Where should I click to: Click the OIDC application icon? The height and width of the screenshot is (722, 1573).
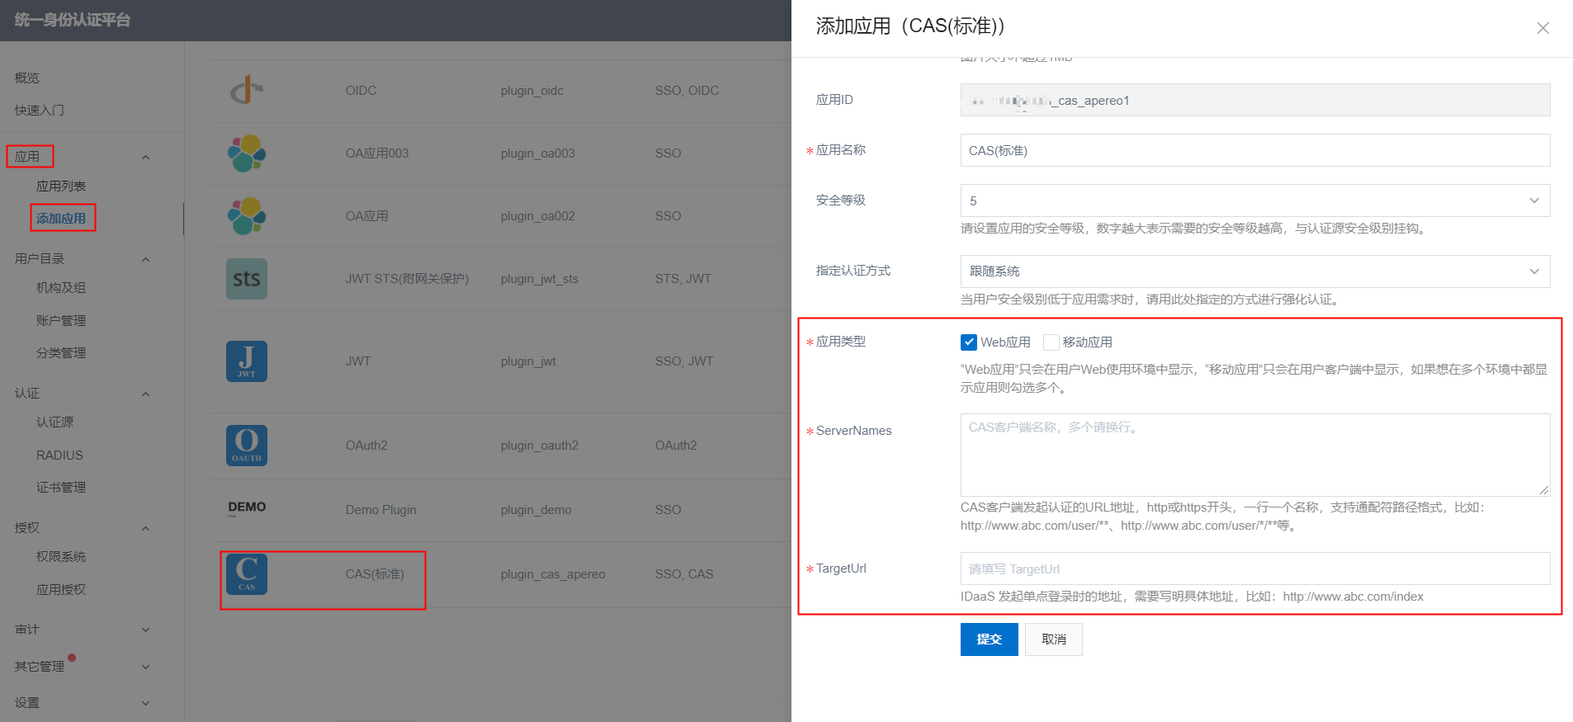[246, 90]
